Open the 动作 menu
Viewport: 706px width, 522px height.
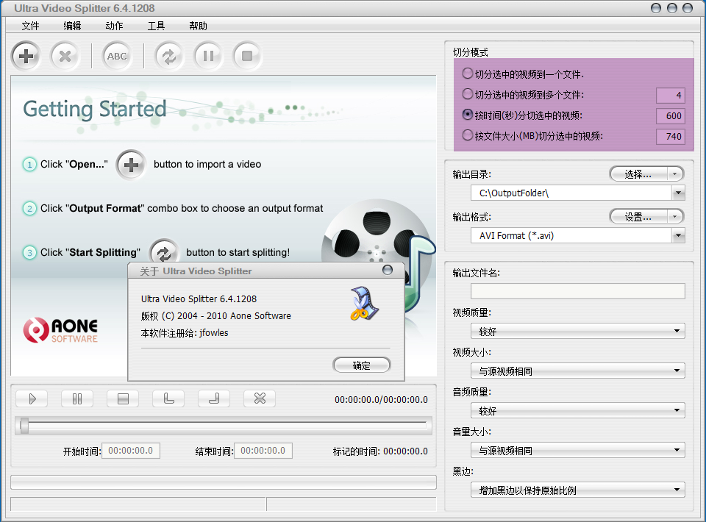[114, 26]
